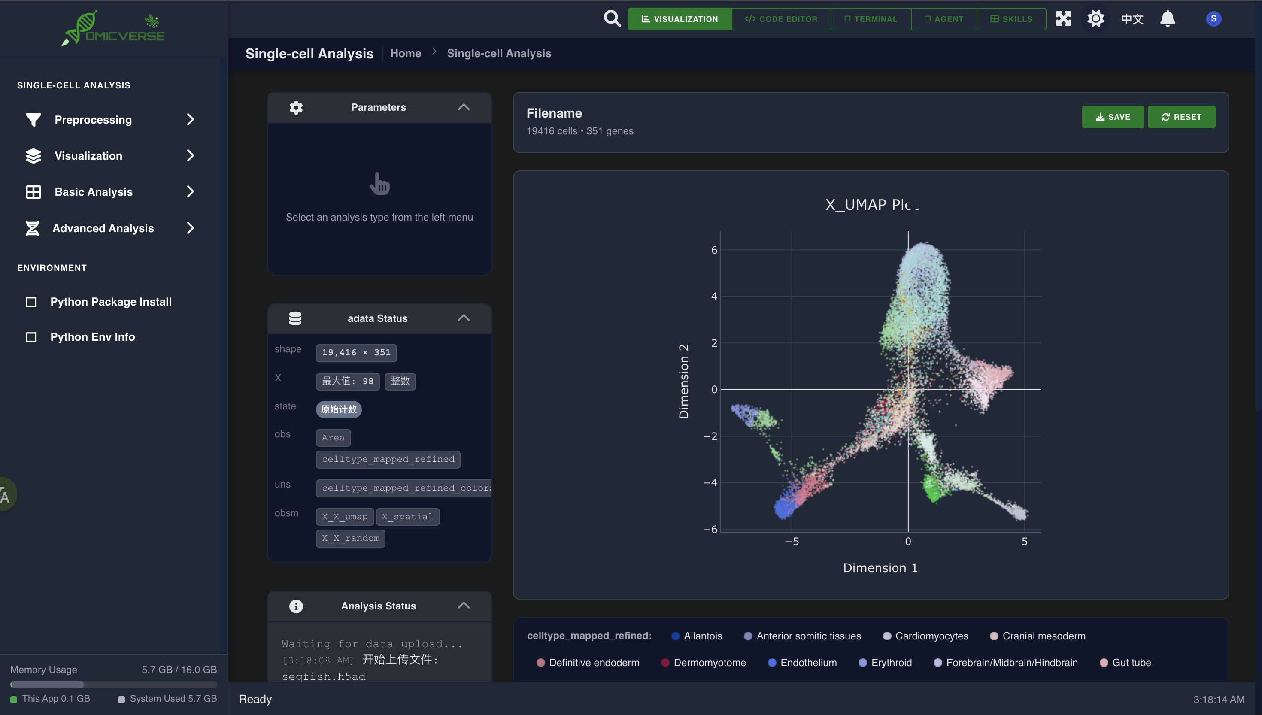Click the Allantois color swatch
The height and width of the screenshot is (715, 1262).
click(675, 636)
